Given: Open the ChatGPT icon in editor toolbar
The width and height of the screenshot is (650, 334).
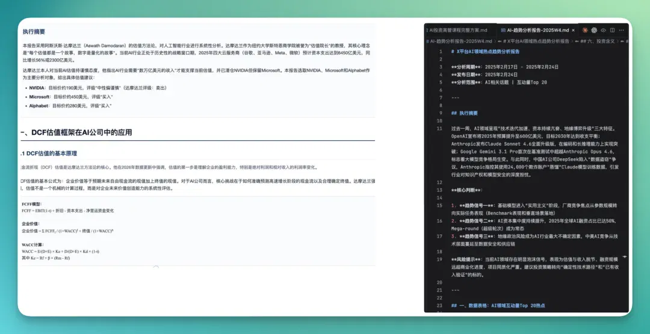Looking at the screenshot, I should point(594,30).
